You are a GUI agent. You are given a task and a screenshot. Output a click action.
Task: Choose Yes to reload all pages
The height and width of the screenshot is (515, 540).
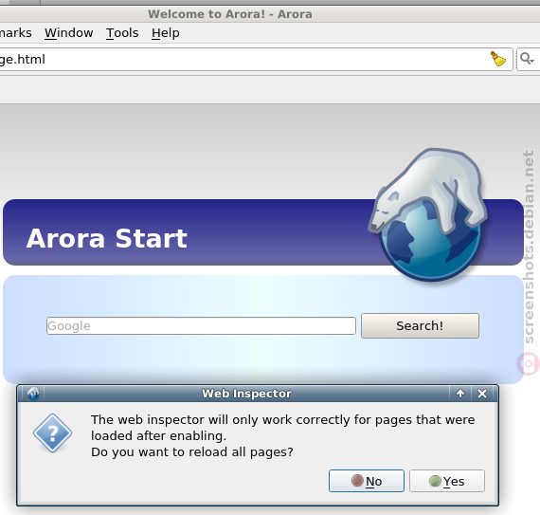(x=447, y=481)
